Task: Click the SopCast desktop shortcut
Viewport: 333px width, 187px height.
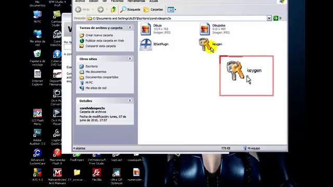Action: [x=117, y=158]
